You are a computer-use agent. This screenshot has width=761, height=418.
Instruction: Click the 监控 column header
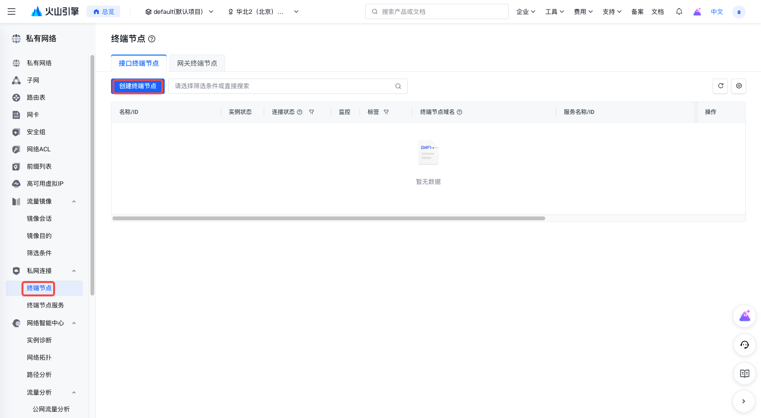pos(345,112)
